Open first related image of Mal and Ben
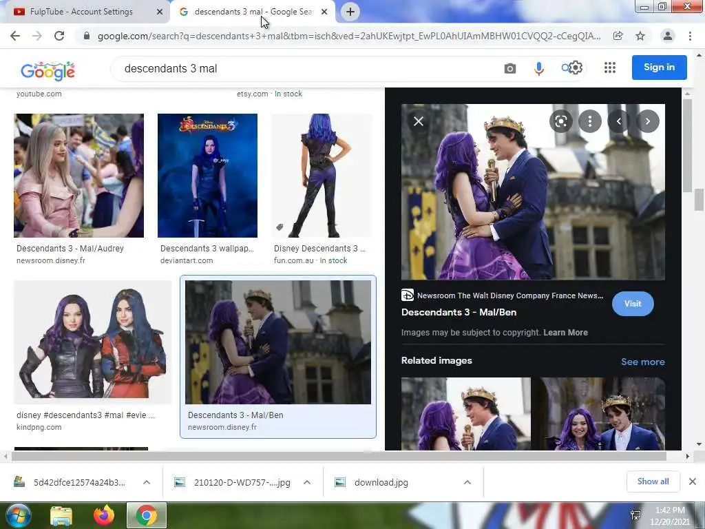The height and width of the screenshot is (529, 705). tap(466, 414)
